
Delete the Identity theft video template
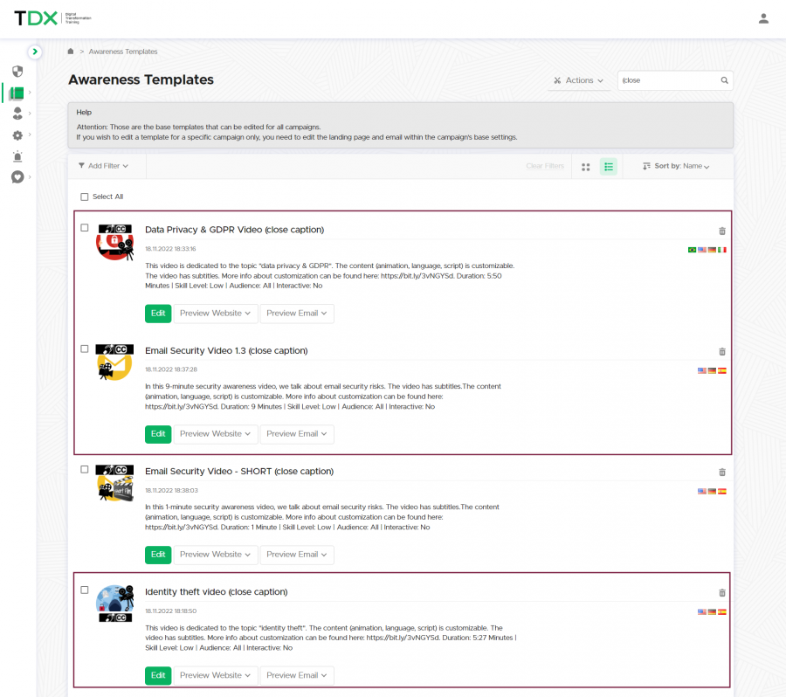tap(721, 592)
